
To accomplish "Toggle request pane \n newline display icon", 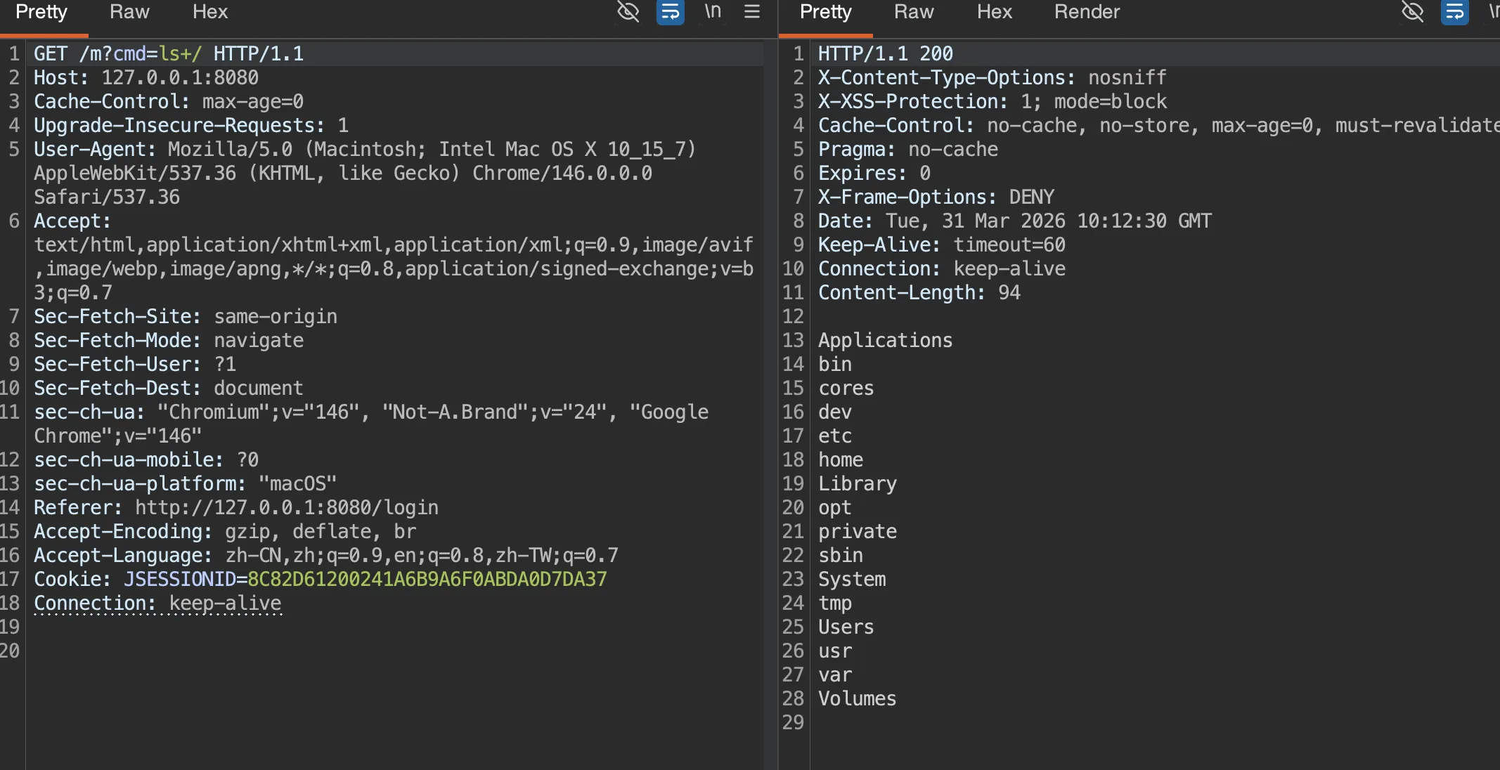I will pos(713,12).
